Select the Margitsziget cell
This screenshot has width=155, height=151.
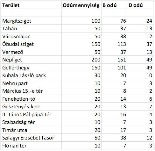(32, 21)
